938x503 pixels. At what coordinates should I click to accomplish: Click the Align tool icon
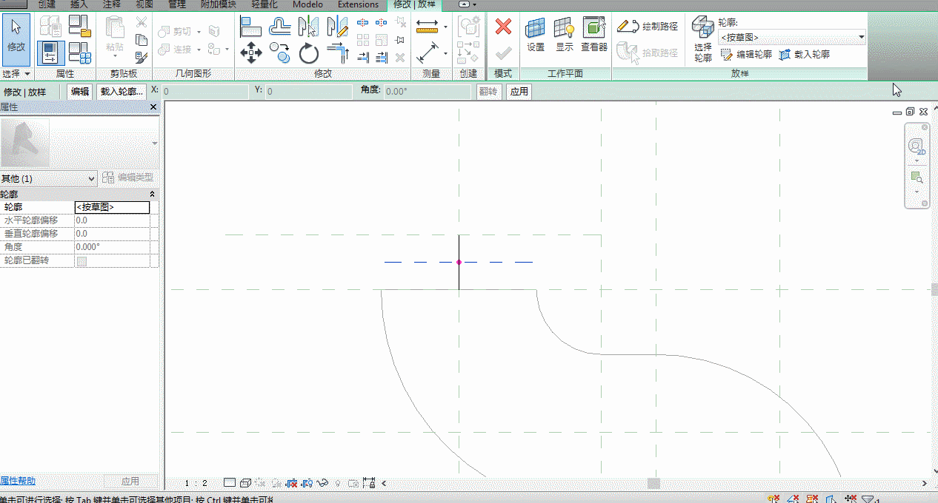click(251, 27)
